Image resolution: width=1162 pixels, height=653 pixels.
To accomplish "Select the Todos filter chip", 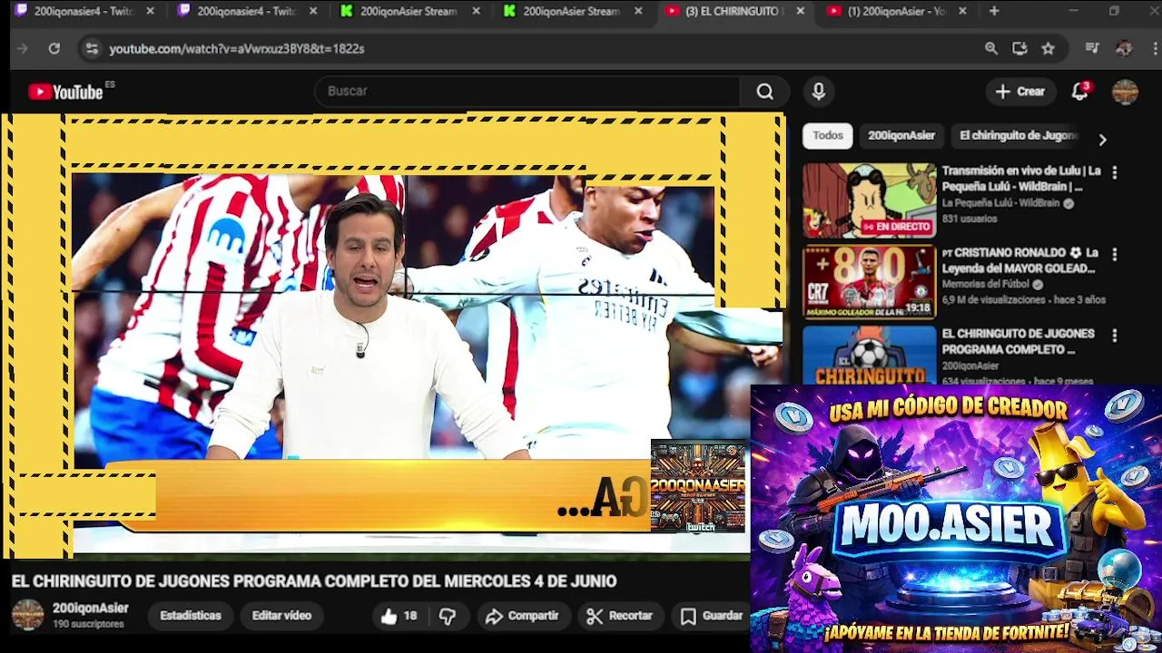I will click(x=828, y=136).
